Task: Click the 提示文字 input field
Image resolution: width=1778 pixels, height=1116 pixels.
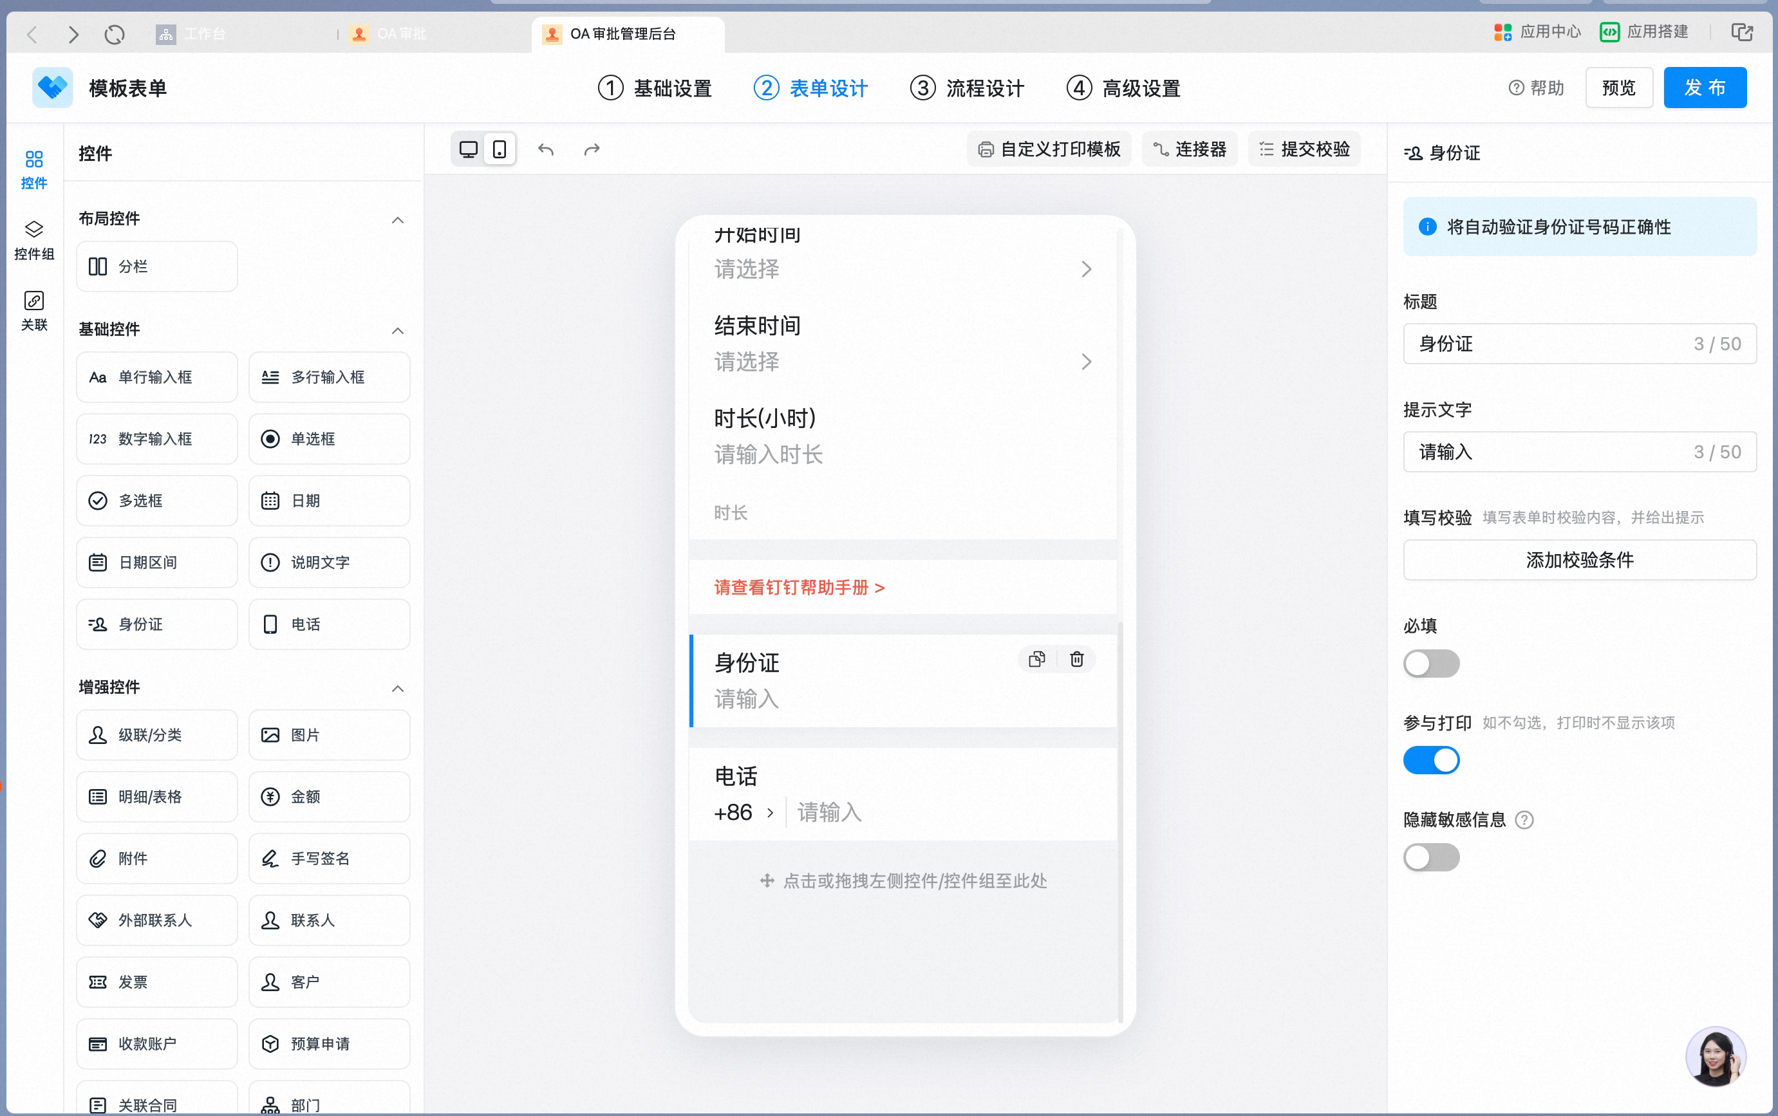Action: point(1580,452)
